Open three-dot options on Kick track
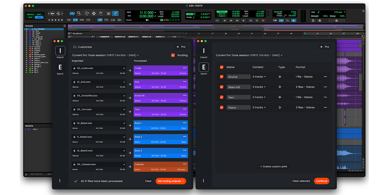This screenshot has width=390, height=195. tap(185, 82)
